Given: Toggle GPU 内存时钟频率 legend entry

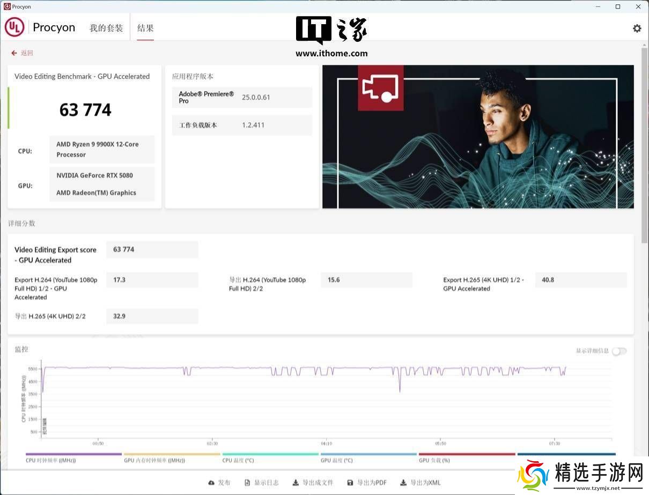Looking at the screenshot, I should 172,455.
